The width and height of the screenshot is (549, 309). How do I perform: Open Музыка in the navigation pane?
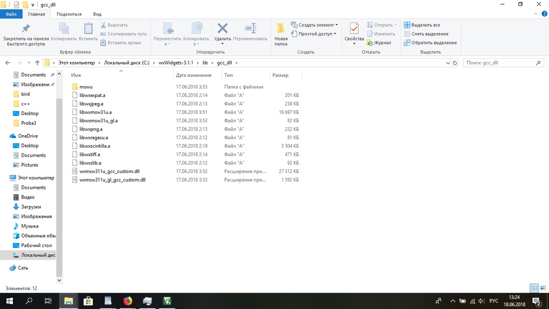tap(30, 226)
